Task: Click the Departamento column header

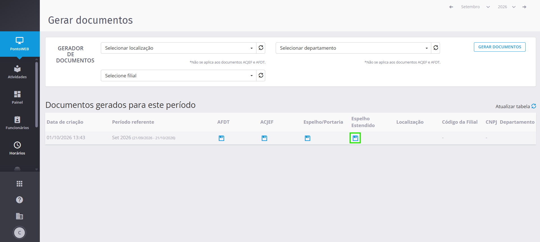Action: pyautogui.click(x=517, y=122)
